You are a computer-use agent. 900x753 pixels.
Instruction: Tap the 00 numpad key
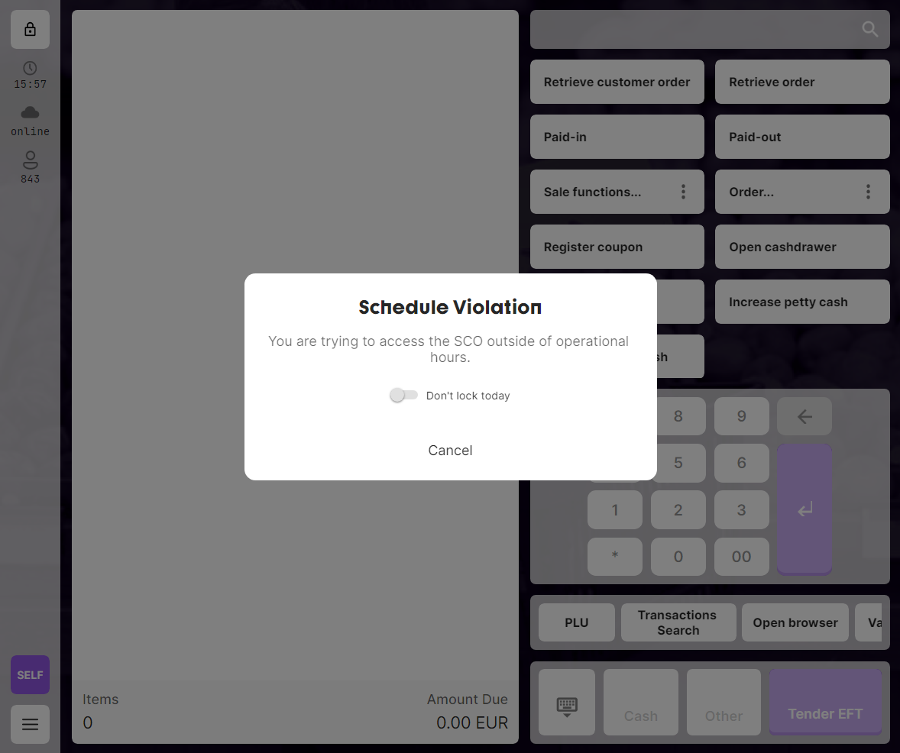coord(742,556)
